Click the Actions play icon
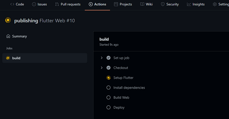The width and height of the screenshot is (229, 119). click(91, 4)
